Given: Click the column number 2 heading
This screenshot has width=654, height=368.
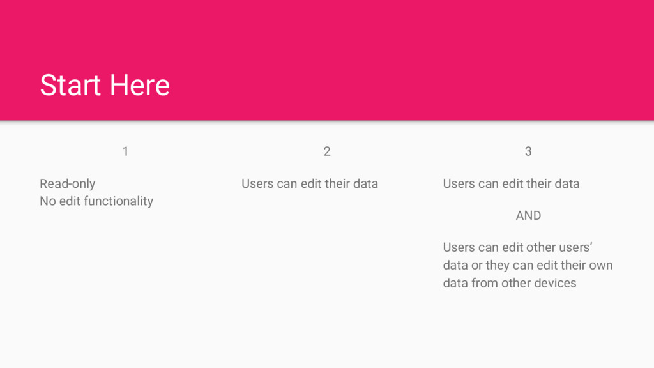Looking at the screenshot, I should click(327, 151).
